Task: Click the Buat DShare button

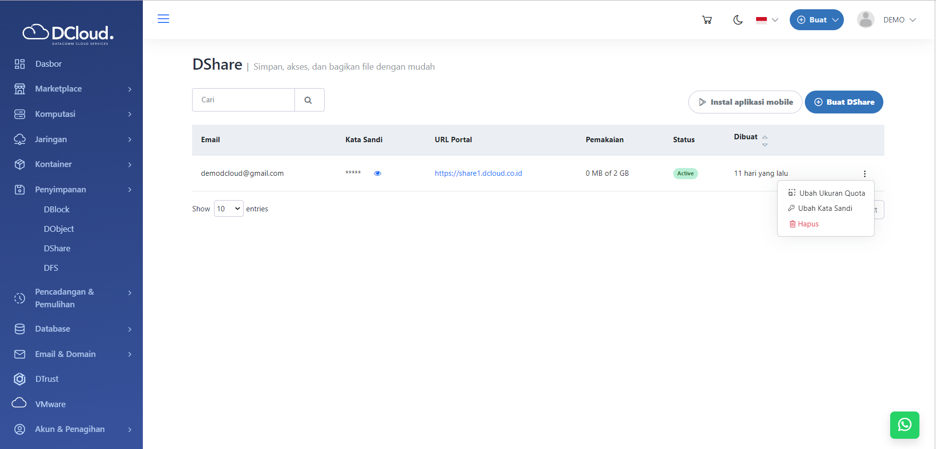Action: [844, 102]
